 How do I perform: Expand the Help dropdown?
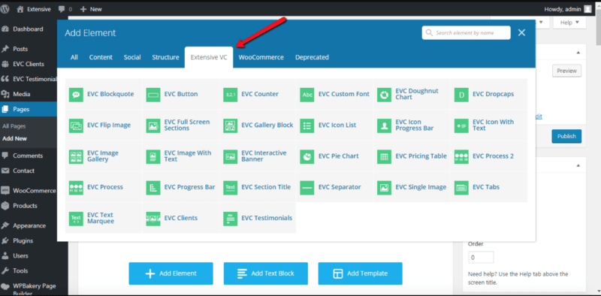[x=569, y=23]
